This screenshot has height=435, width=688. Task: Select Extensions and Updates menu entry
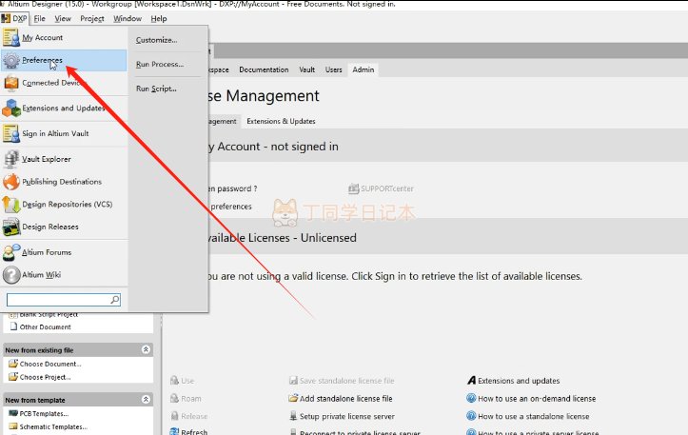tap(64, 108)
